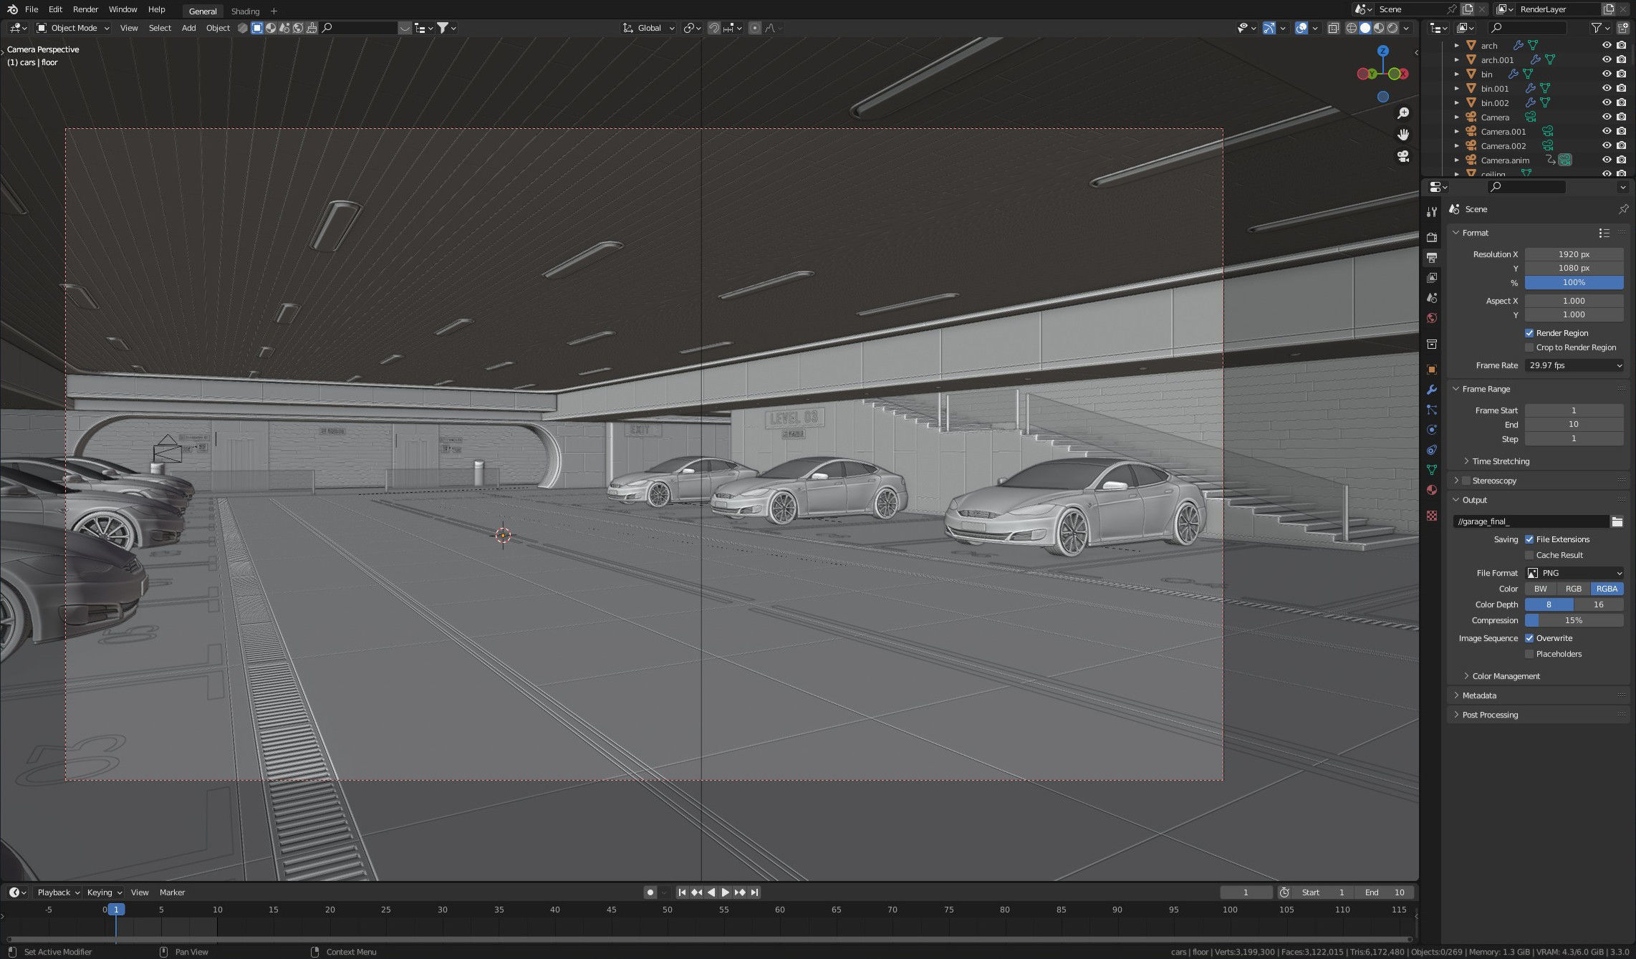The width and height of the screenshot is (1636, 959).
Task: Open the Object Mode dropdown
Action: (x=73, y=28)
